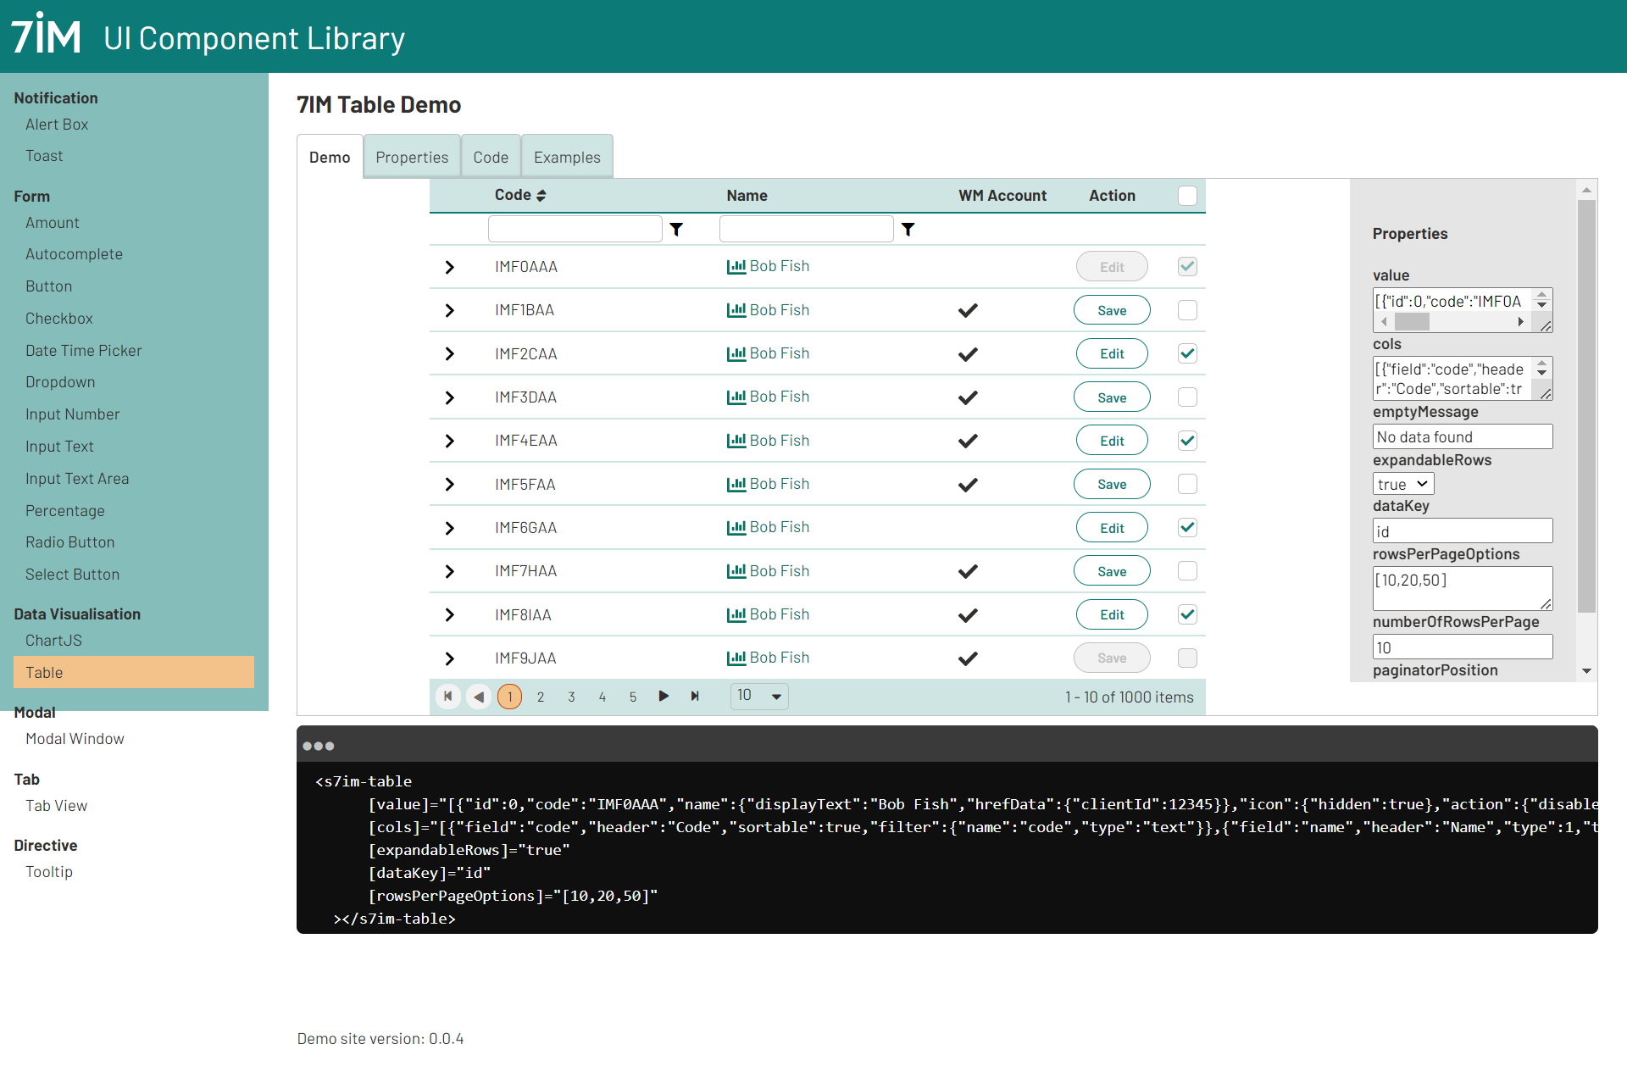This screenshot has height=1083, width=1627.
Task: Click the emptyMessage input field
Action: coord(1462,437)
